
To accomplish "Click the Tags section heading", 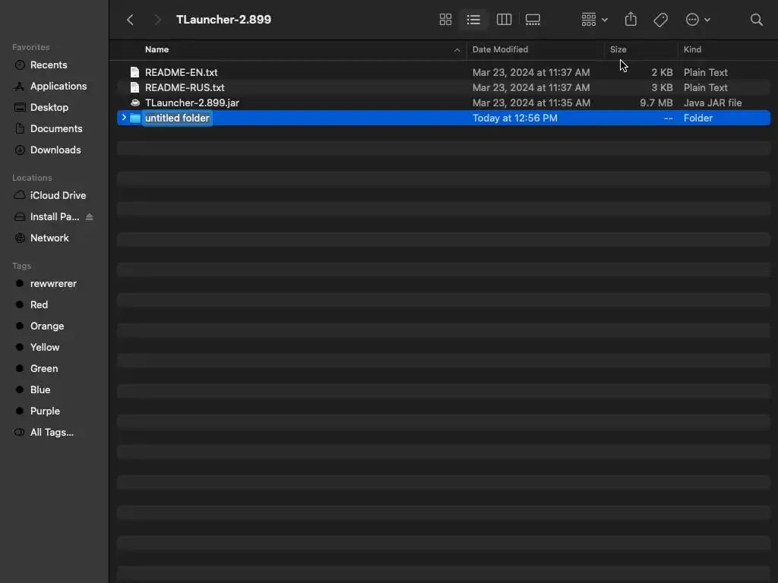I will 21,266.
